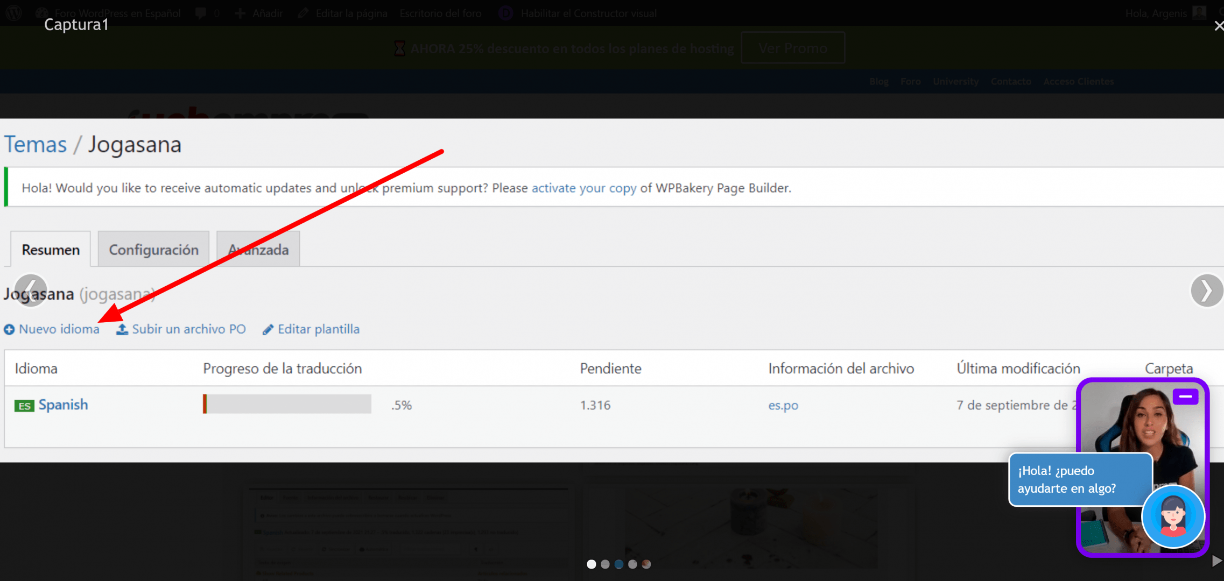Open the Spanish language link
The image size is (1224, 581).
pyautogui.click(x=63, y=405)
